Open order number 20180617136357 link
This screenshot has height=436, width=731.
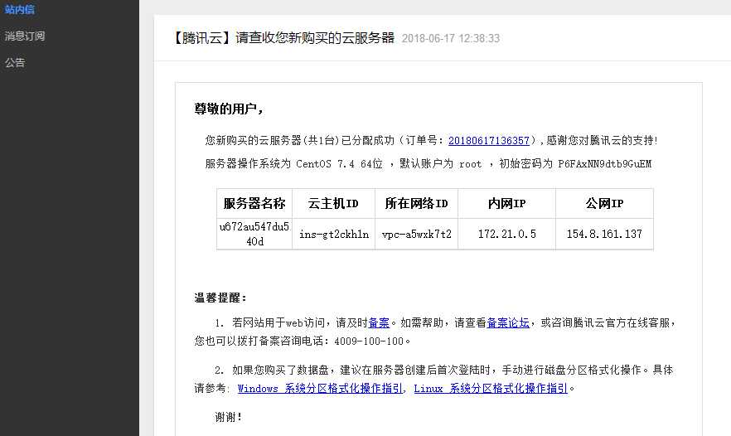pyautogui.click(x=489, y=140)
